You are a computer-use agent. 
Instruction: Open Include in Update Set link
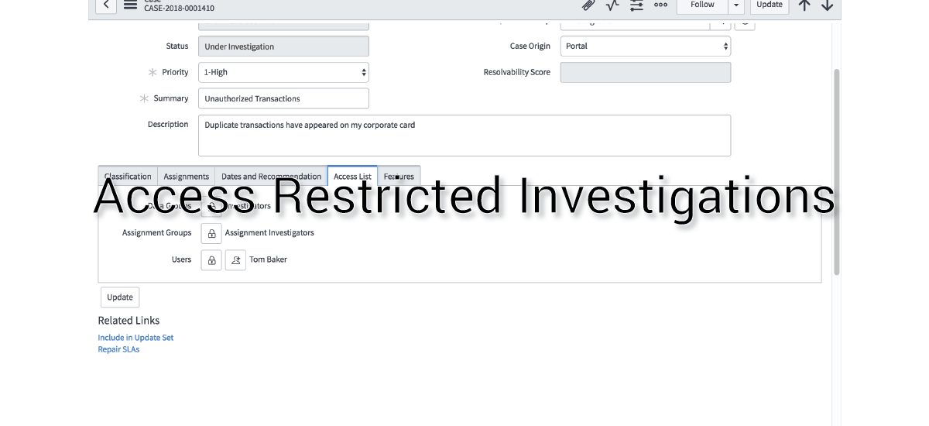click(135, 338)
